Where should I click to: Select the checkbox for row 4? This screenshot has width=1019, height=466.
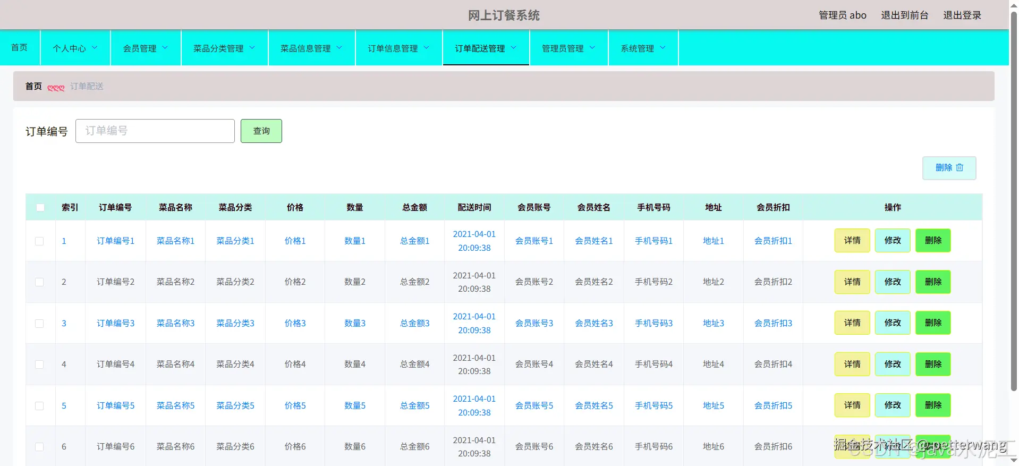coord(39,365)
